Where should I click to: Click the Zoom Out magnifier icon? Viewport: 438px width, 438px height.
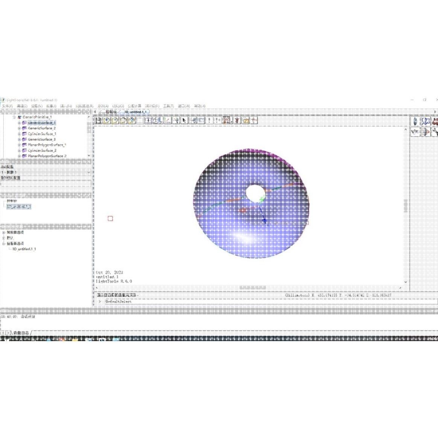(x=115, y=121)
